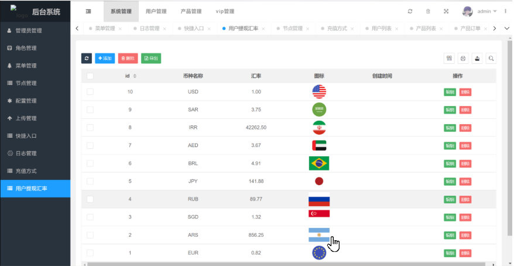Edit the USD row

[x=450, y=92]
